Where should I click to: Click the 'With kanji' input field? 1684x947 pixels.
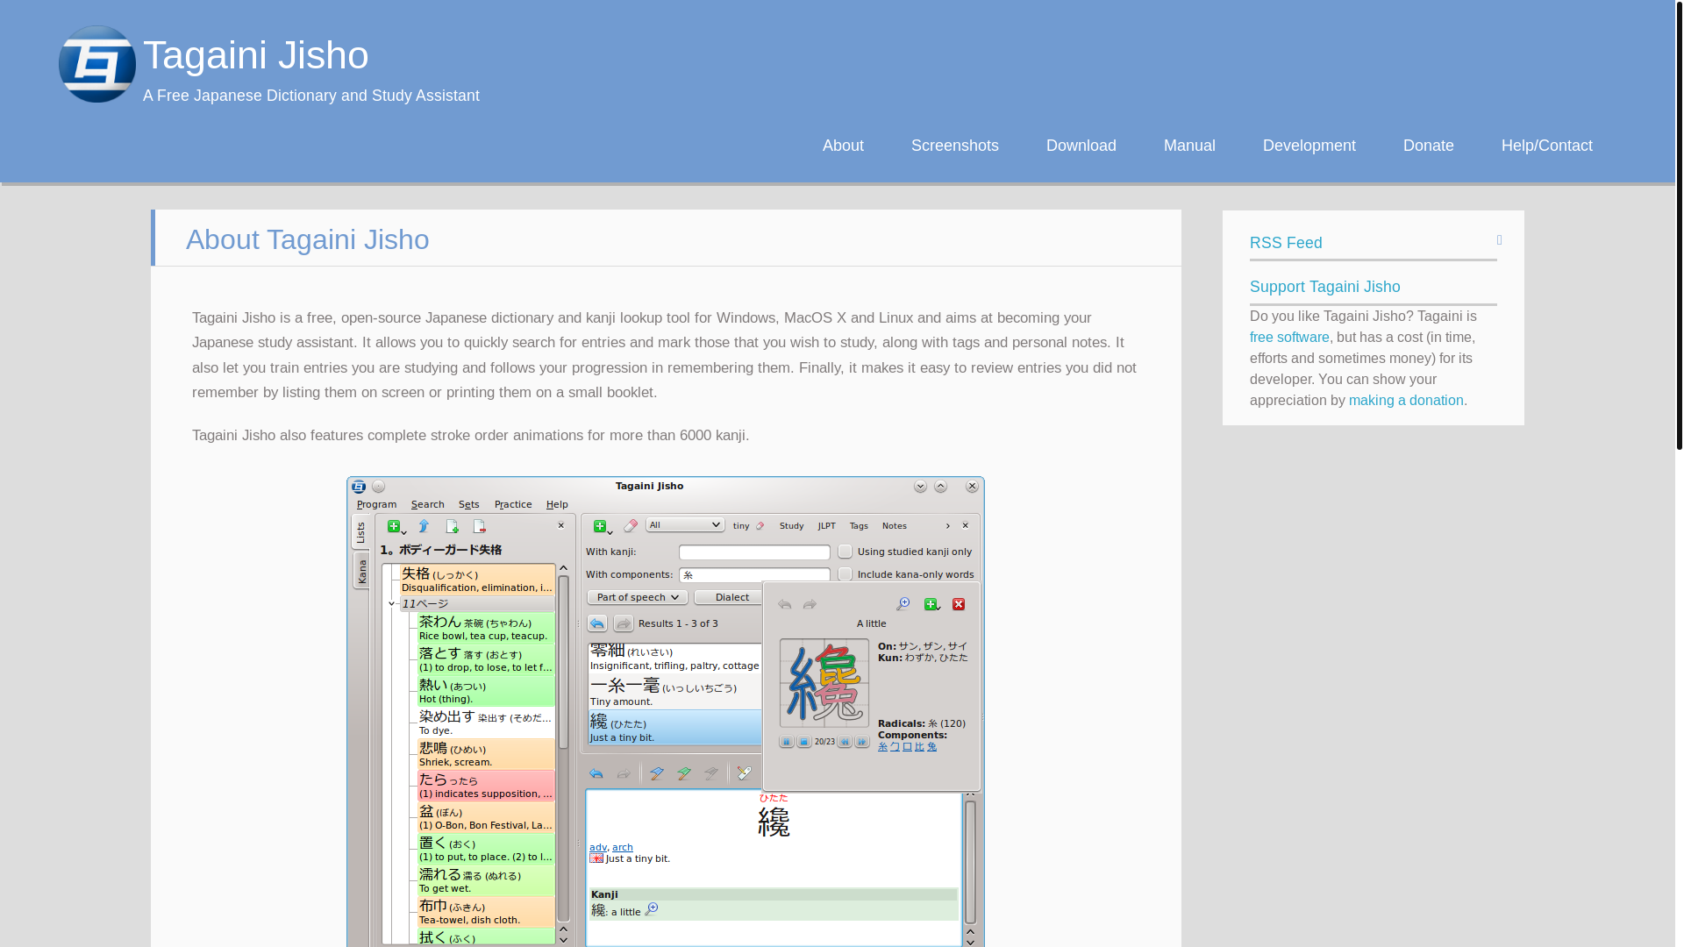tap(754, 552)
